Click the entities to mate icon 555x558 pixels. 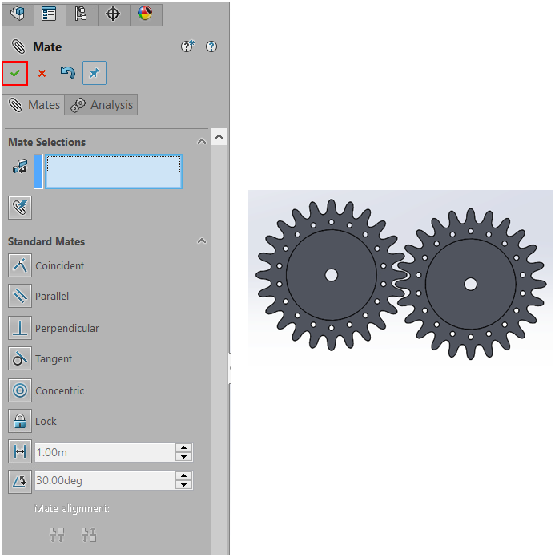20,166
